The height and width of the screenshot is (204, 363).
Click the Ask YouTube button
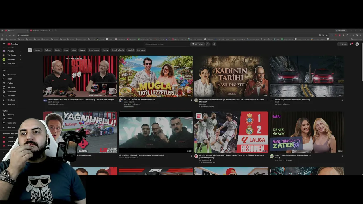tap(197, 44)
